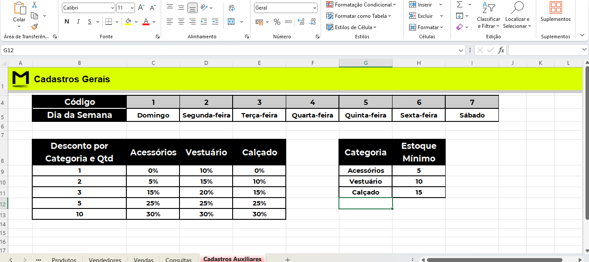
Task: Click the Formatar cells button
Action: pyautogui.click(x=426, y=27)
